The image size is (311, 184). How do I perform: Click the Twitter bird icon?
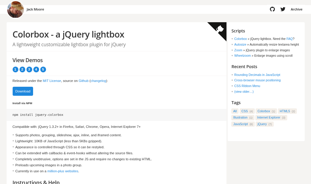(x=283, y=9)
